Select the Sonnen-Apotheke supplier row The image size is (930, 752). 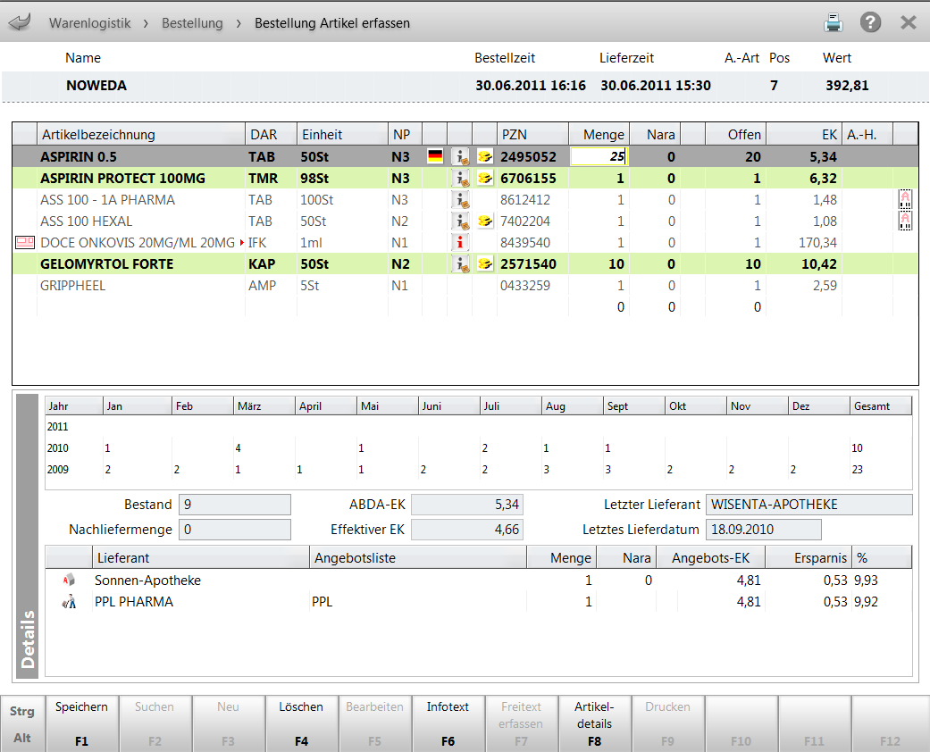click(479, 580)
